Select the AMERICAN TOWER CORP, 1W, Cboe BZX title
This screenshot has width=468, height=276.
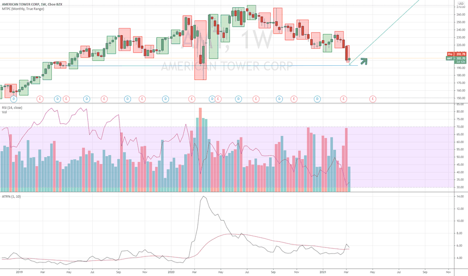(32, 5)
